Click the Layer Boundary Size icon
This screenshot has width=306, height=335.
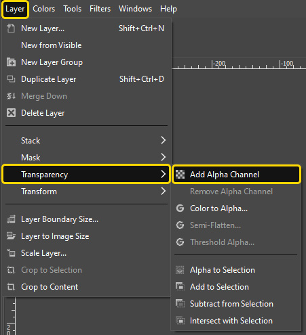click(11, 219)
